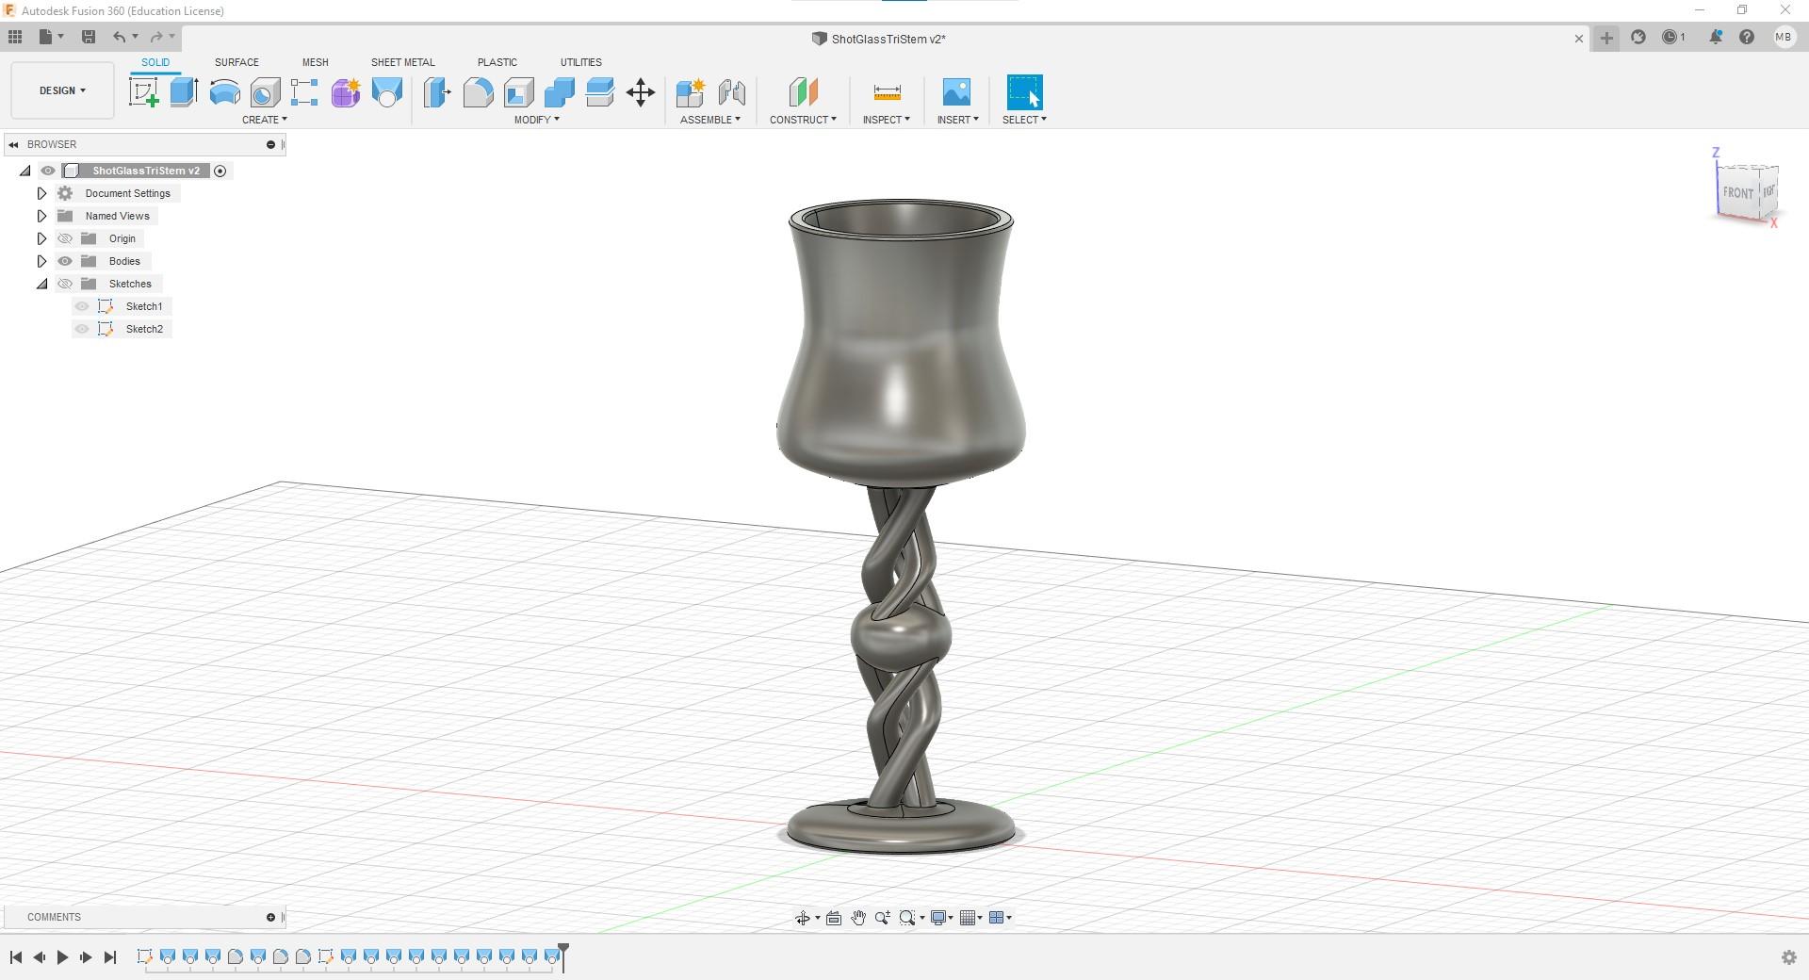Activate the Select tool
Viewport: 1809px width, 980px height.
coord(1025,92)
